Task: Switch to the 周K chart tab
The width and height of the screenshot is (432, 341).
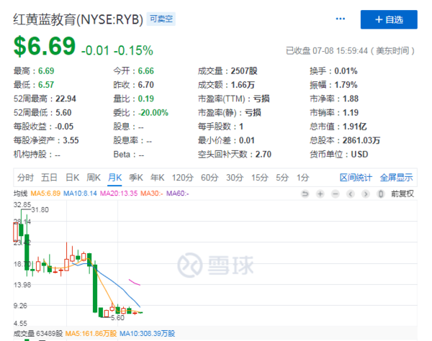Action: [94, 178]
